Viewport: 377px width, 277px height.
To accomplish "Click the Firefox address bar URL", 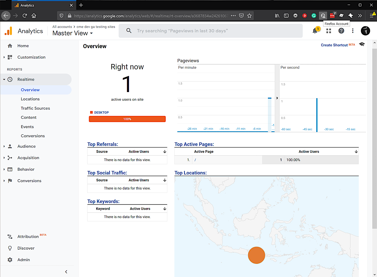I will point(151,16).
